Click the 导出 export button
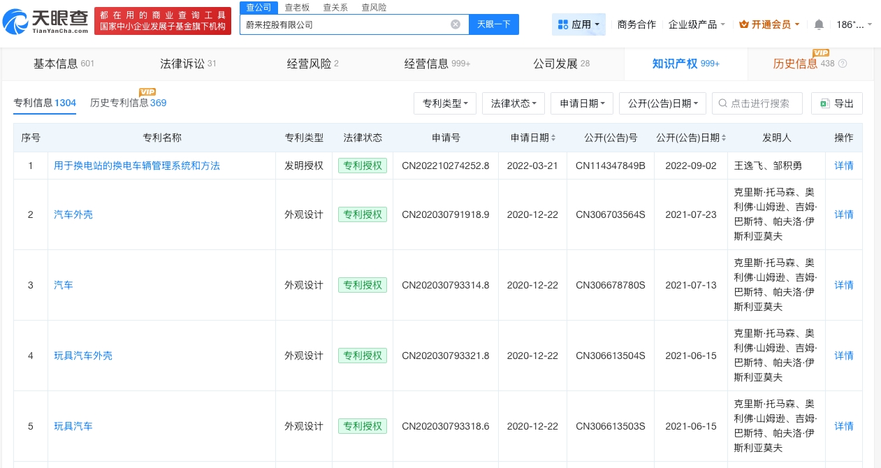 click(837, 103)
